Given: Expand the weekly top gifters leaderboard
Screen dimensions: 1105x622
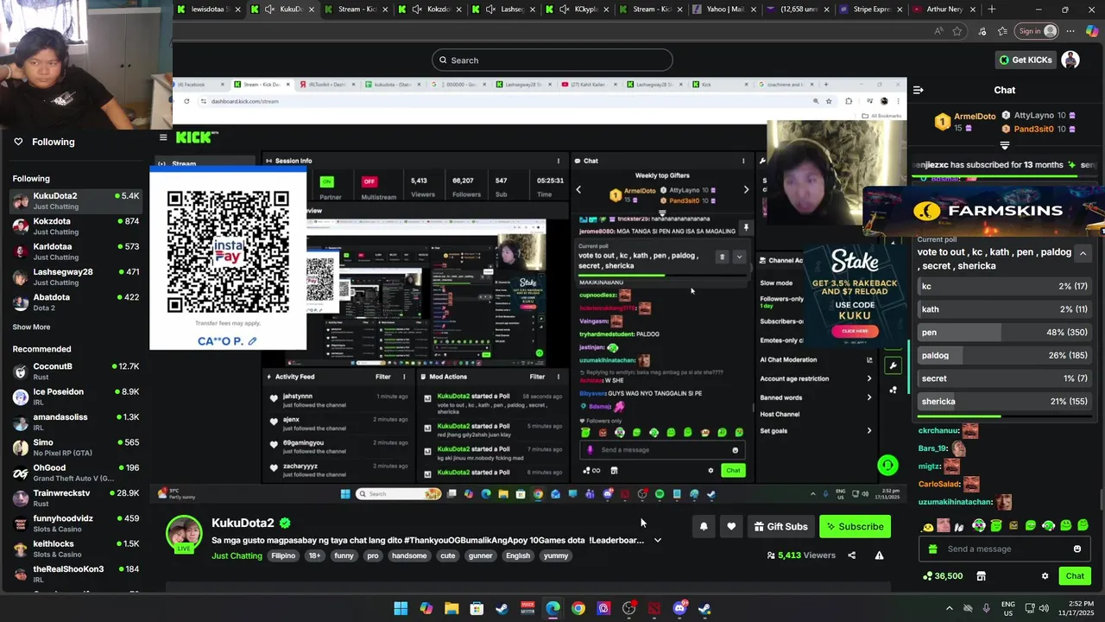Looking at the screenshot, I should pos(1004,145).
